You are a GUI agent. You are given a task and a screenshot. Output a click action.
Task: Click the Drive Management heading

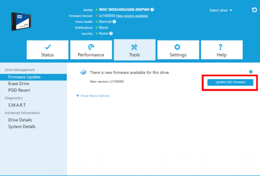tap(20, 70)
